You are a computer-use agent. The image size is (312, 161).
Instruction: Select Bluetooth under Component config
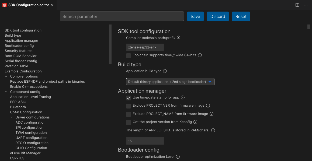click(x=18, y=107)
